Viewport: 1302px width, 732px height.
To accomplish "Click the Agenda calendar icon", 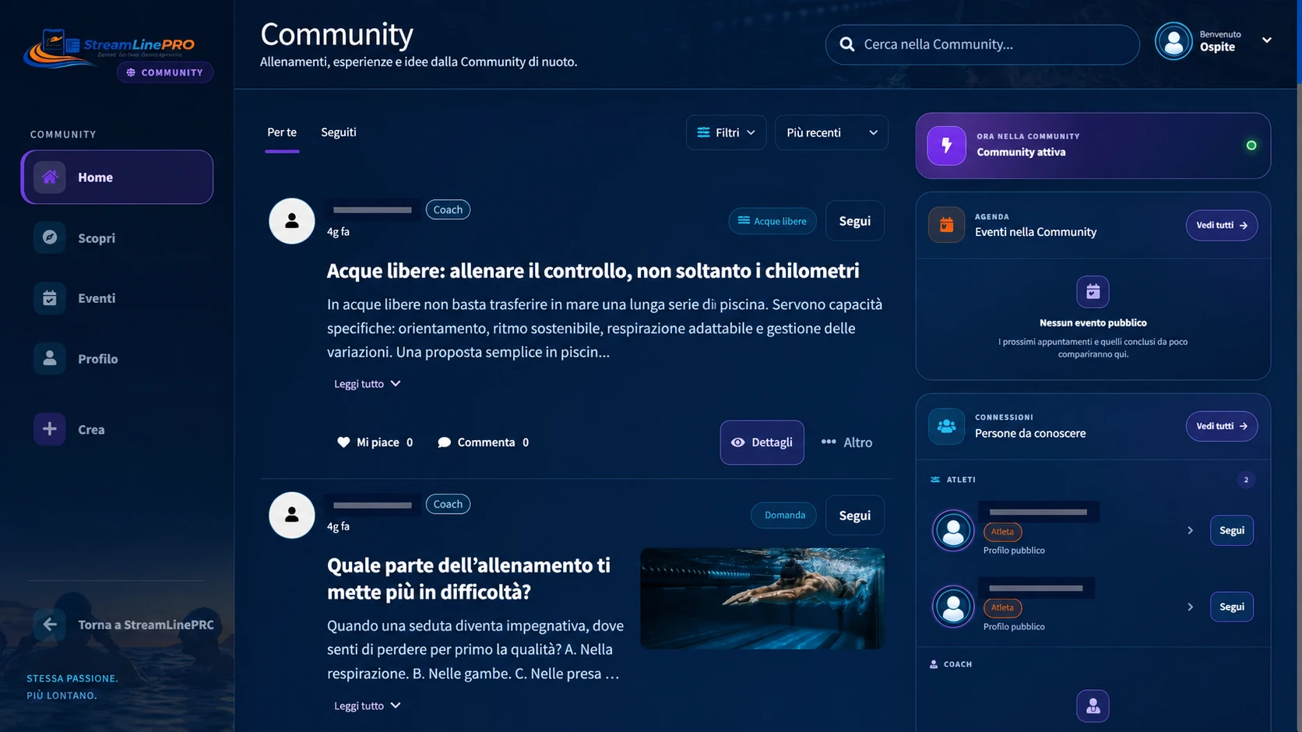I will [x=946, y=225].
